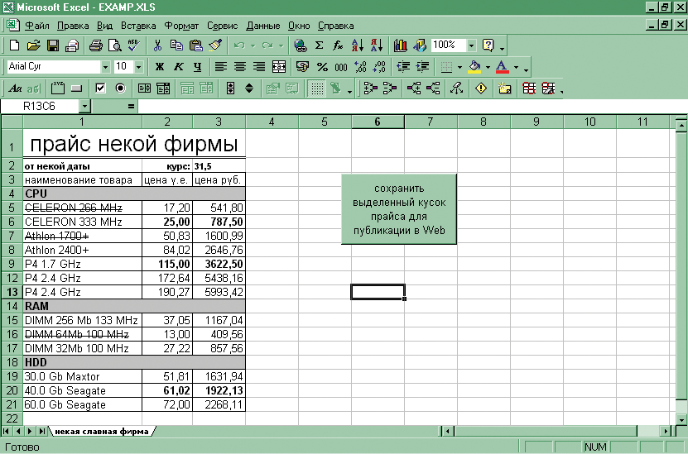
Task: Open the function wizard fx icon
Action: tap(338, 45)
